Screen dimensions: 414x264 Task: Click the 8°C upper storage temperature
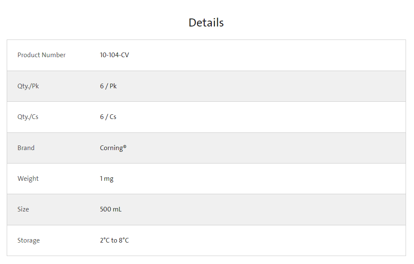[x=124, y=240]
